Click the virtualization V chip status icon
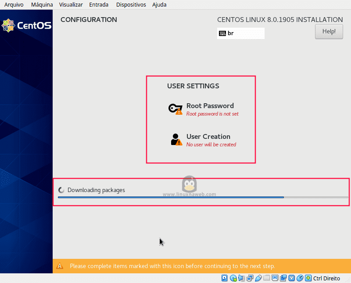 (x=291, y=278)
